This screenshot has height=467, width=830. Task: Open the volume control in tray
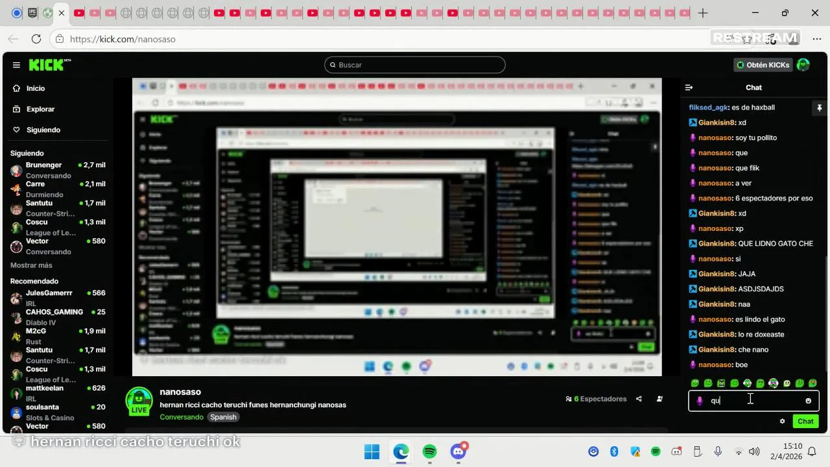tap(754, 451)
